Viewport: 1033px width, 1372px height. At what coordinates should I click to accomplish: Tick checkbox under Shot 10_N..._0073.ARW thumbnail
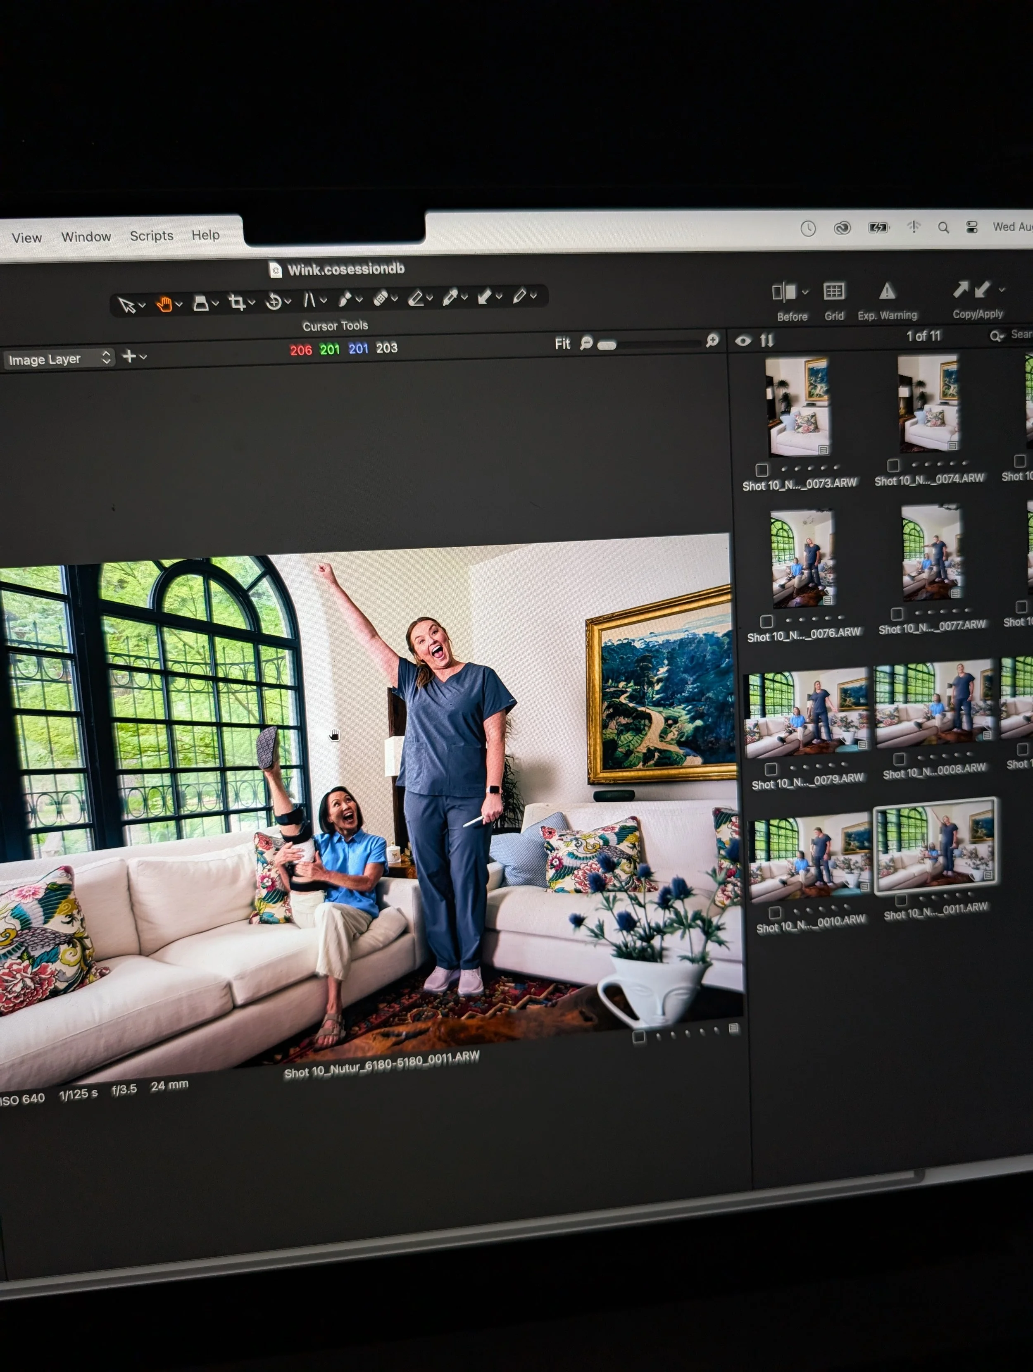762,469
